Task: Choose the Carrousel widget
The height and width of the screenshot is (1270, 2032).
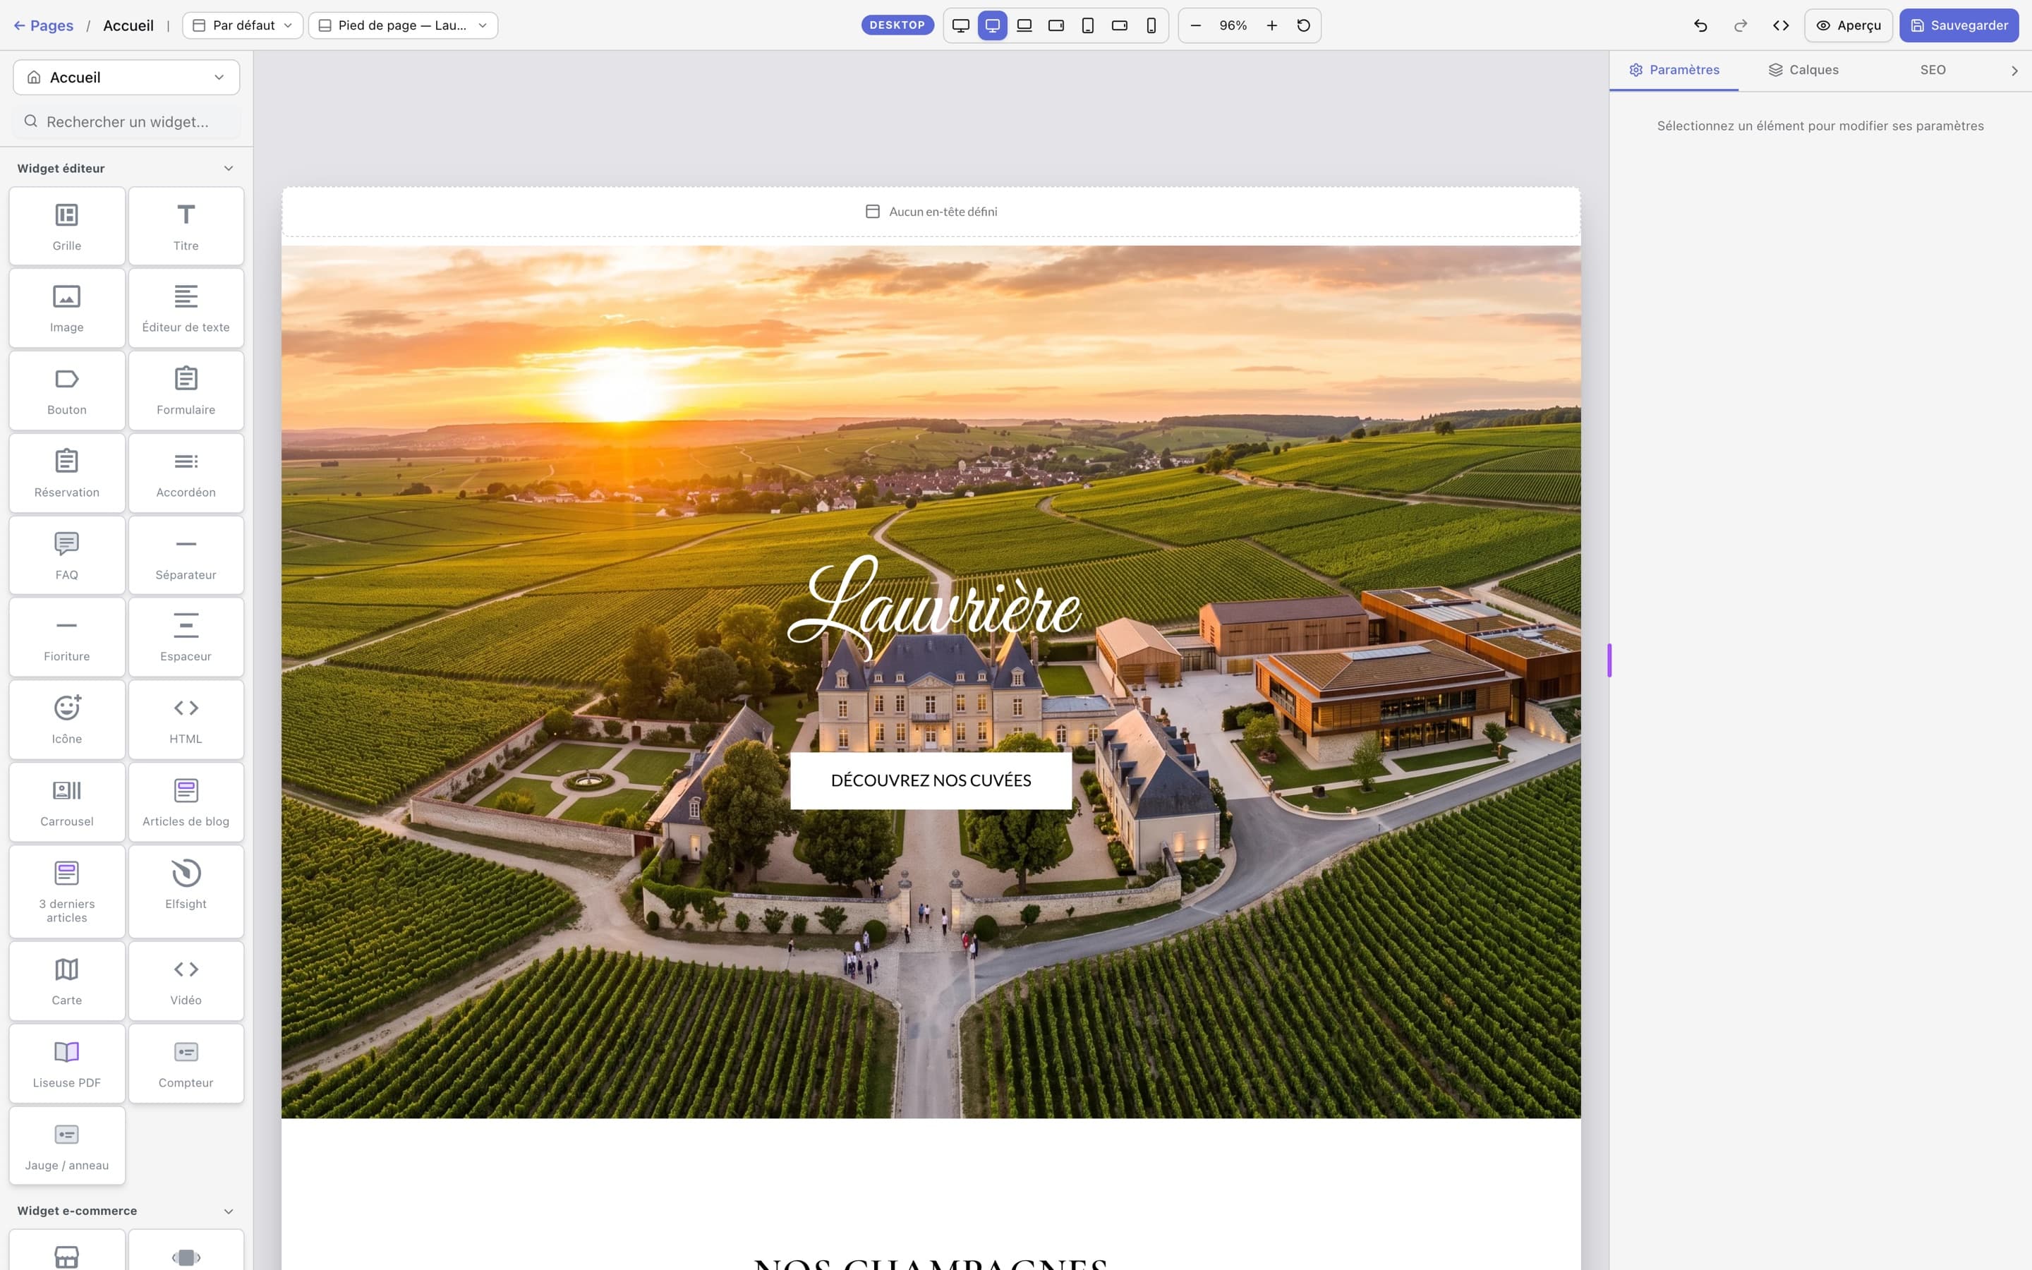Action: point(67,802)
